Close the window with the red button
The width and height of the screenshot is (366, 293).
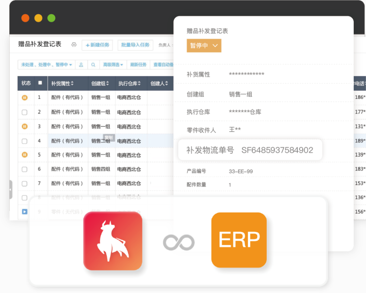(25, 18)
